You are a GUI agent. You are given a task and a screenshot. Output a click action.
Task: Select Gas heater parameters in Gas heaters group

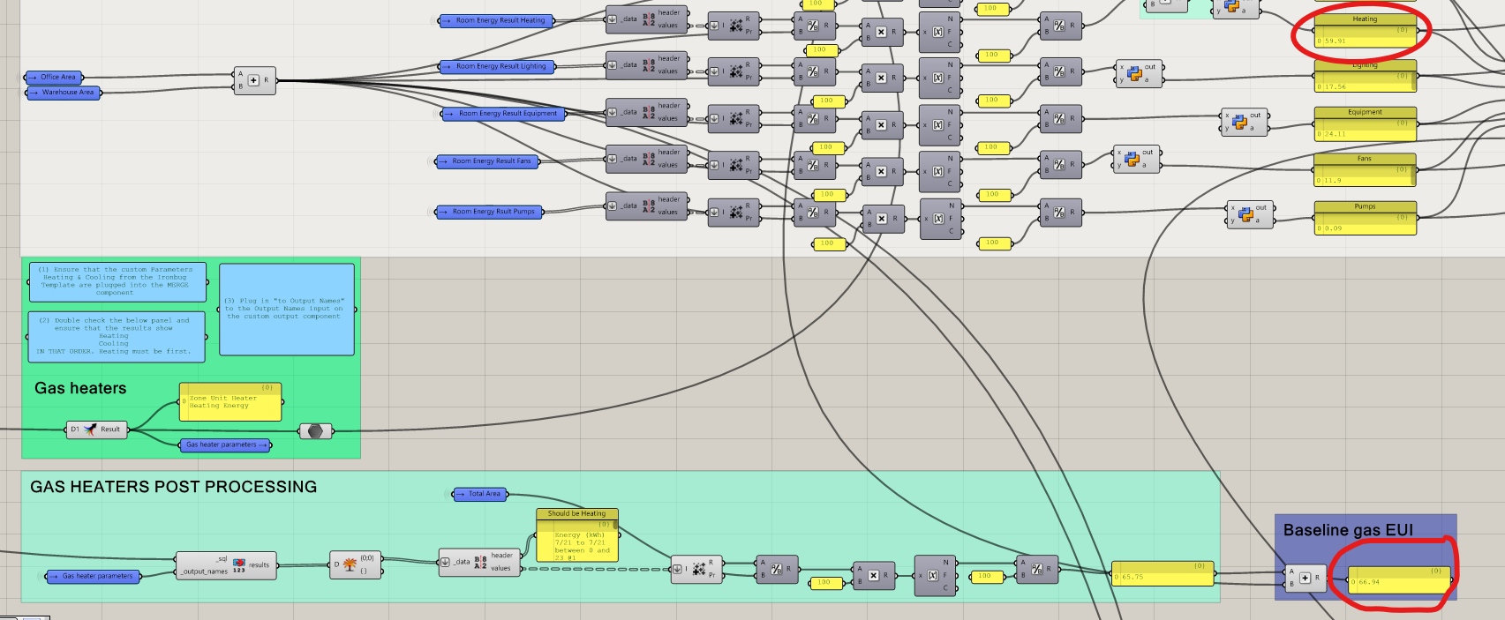click(x=226, y=444)
